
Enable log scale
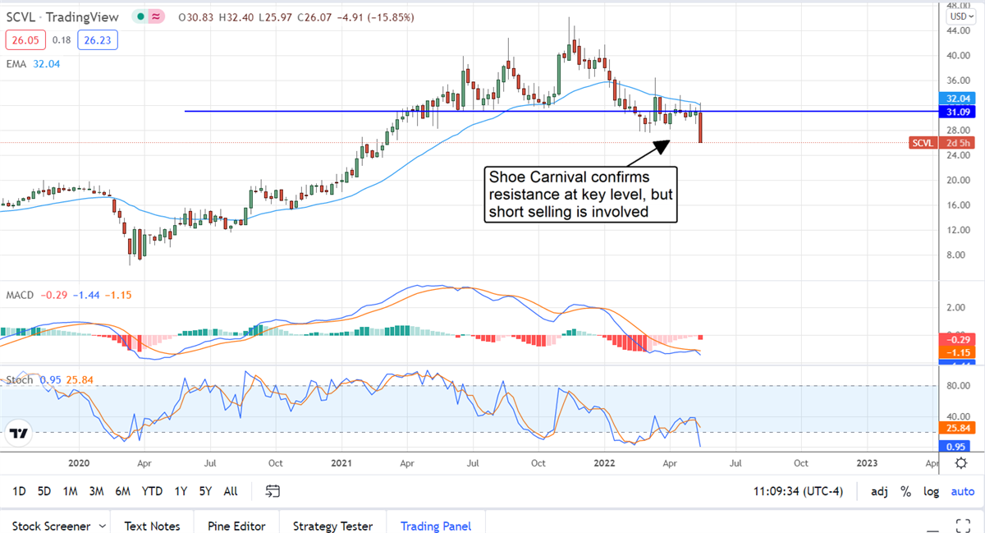click(x=932, y=491)
